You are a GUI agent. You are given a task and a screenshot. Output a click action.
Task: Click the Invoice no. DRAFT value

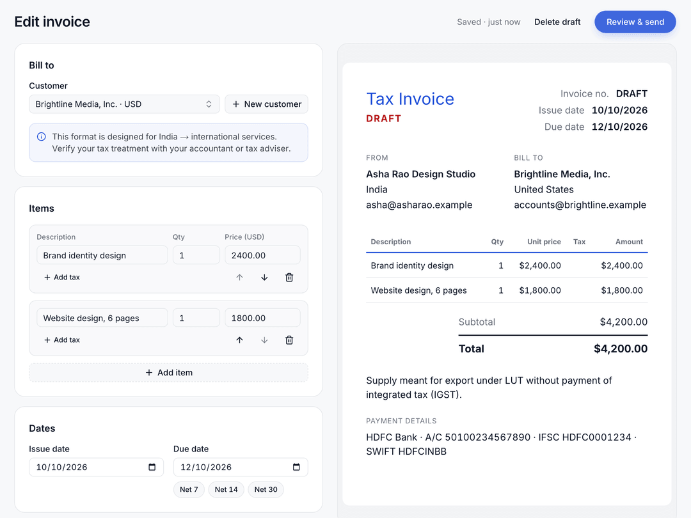point(631,94)
